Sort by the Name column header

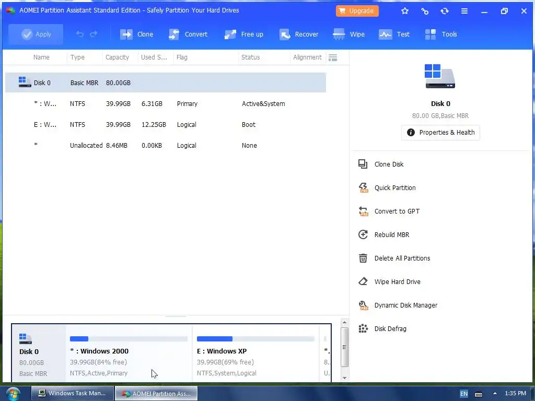point(41,57)
